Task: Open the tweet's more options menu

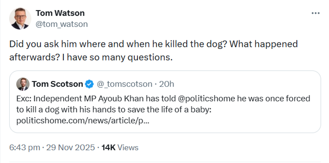Action: (x=316, y=13)
